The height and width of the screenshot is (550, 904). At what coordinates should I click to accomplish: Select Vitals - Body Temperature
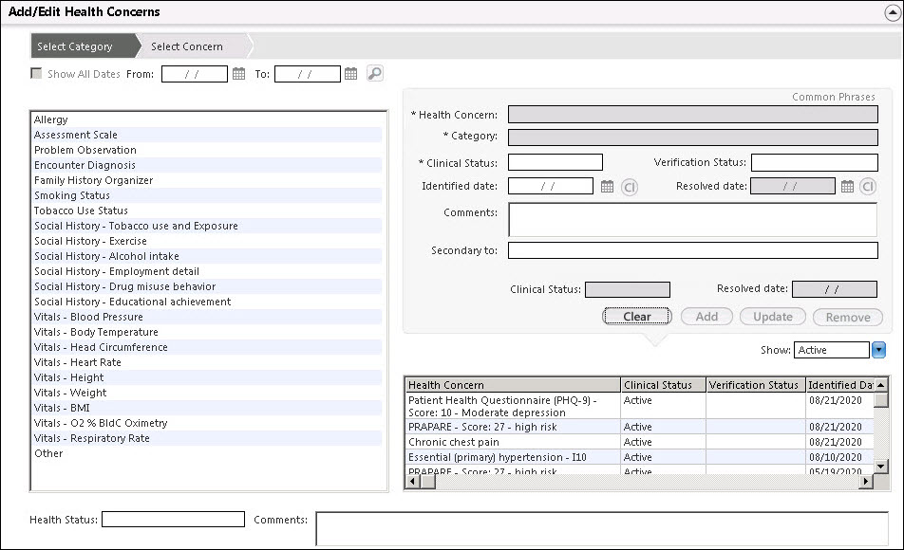(x=208, y=332)
